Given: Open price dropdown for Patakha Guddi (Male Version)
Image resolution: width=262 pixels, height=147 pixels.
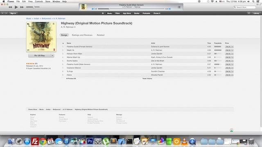Looking at the screenshot, I should point(233,65).
